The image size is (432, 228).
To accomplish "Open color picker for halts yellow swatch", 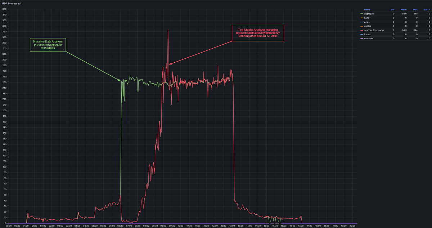I will coord(361,18).
